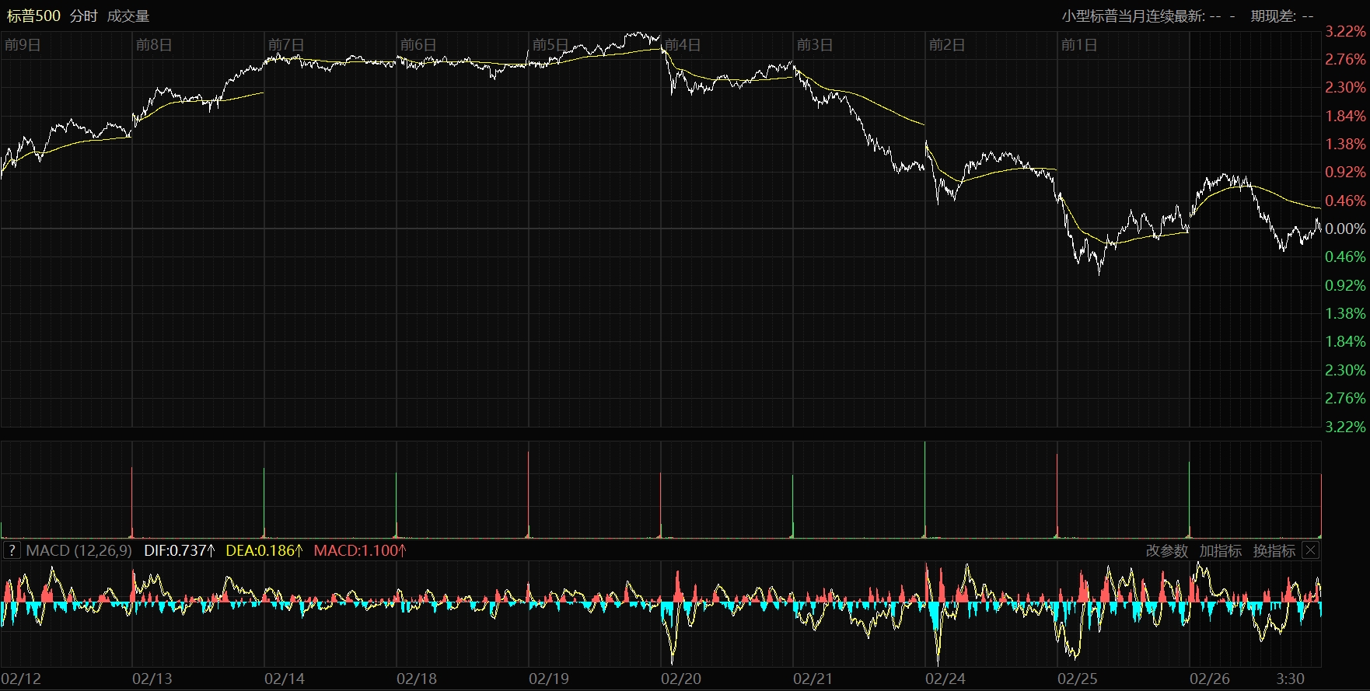Click the 小型标普当月连续最新 label
The height and width of the screenshot is (691, 1370).
coord(1133,16)
